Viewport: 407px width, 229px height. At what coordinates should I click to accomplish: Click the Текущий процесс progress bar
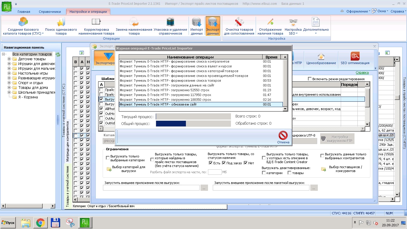point(193,116)
